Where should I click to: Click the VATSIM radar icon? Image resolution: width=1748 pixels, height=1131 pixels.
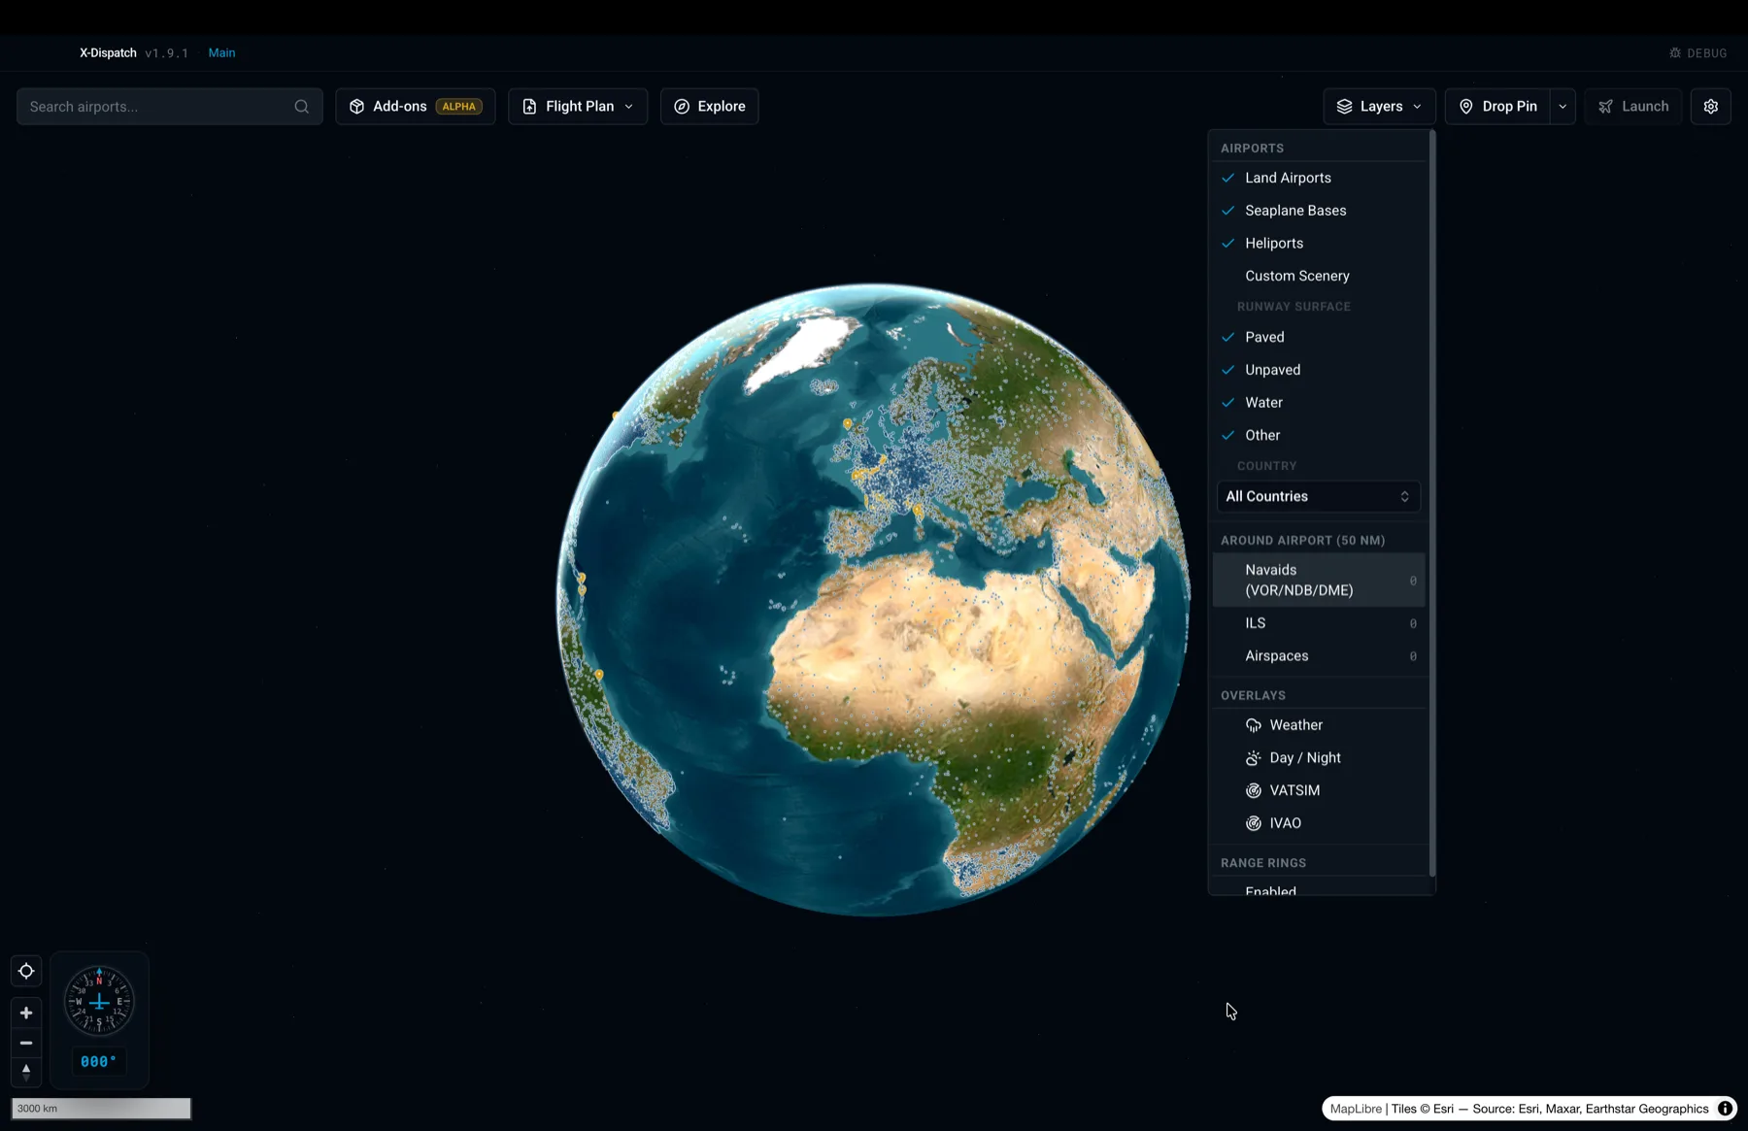pos(1254,790)
